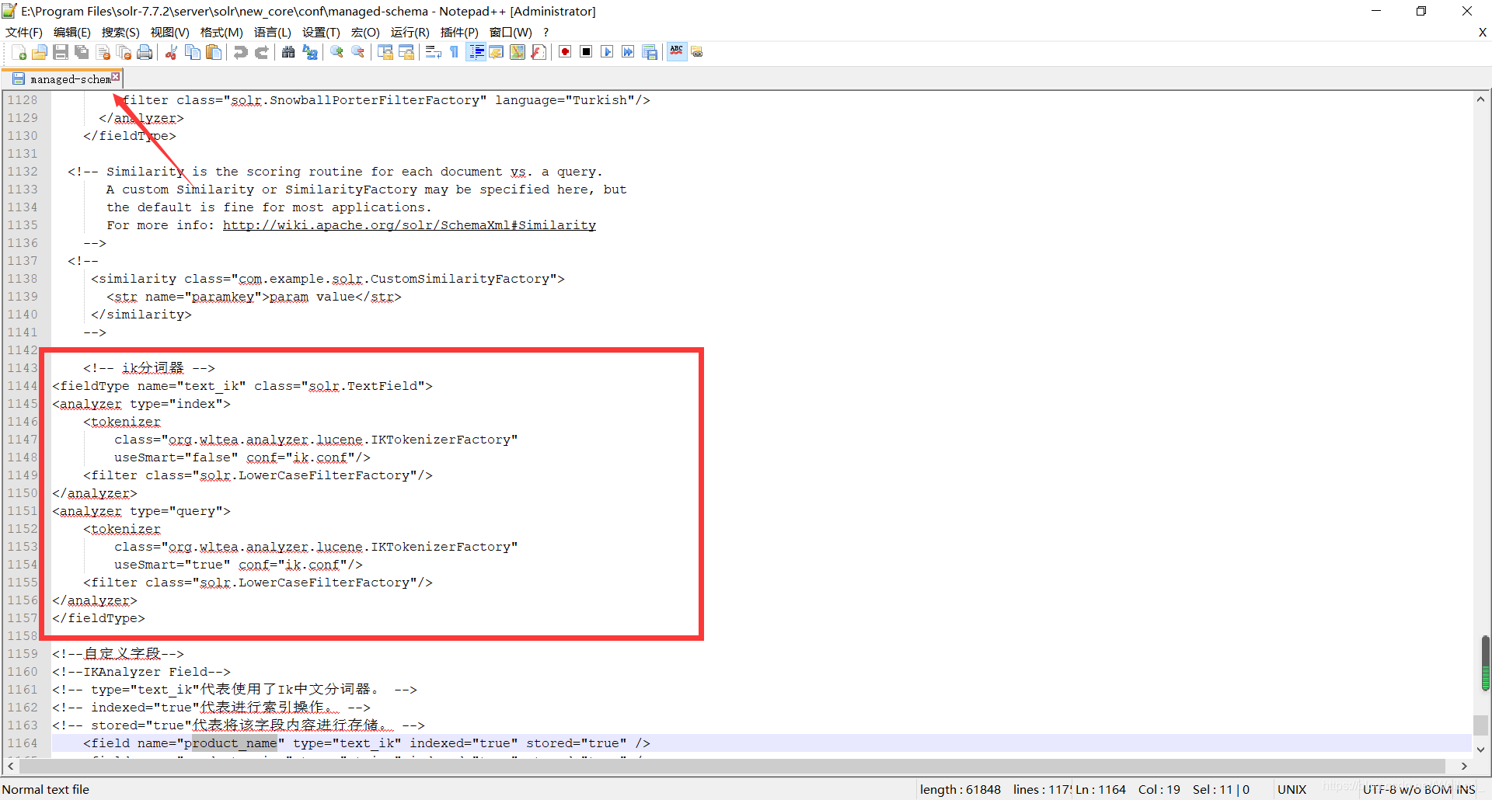
Task: Undo the last edit
Action: 241,52
